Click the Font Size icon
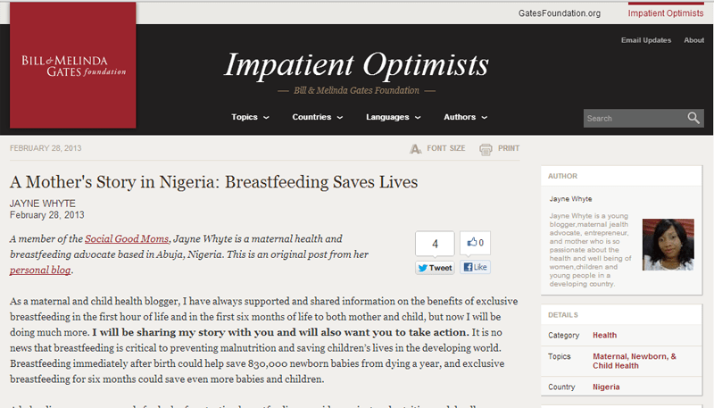 (x=416, y=149)
